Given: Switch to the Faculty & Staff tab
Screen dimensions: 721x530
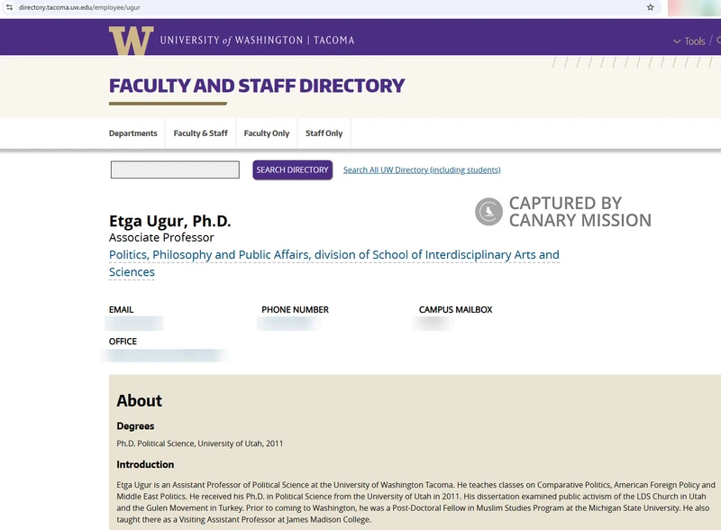Looking at the screenshot, I should (200, 133).
